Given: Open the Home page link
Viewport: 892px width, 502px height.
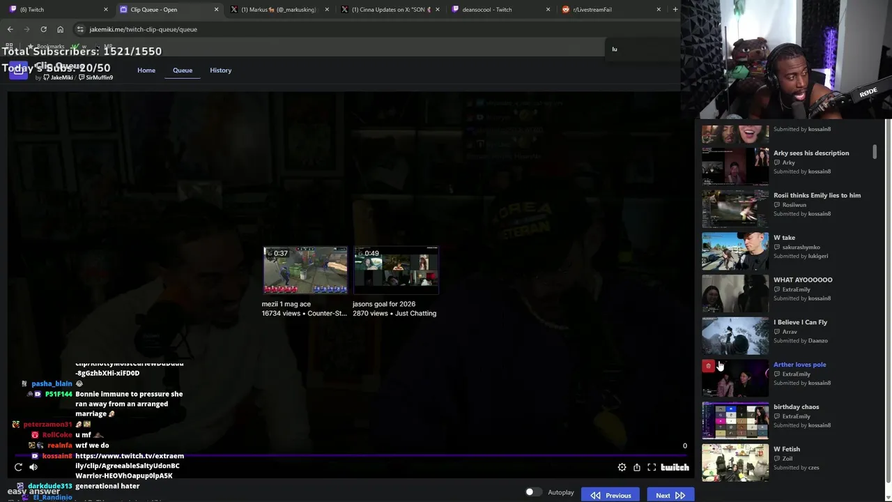Looking at the screenshot, I should pyautogui.click(x=146, y=70).
